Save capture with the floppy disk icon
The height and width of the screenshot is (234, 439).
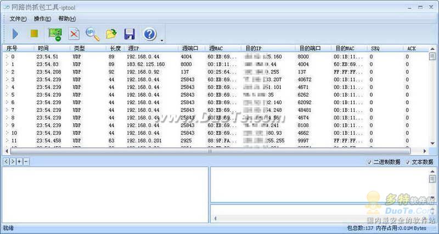click(x=130, y=34)
